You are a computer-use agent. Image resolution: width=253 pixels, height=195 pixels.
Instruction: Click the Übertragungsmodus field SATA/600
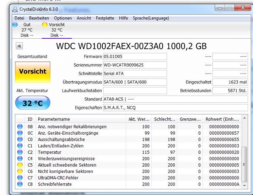click(135, 82)
